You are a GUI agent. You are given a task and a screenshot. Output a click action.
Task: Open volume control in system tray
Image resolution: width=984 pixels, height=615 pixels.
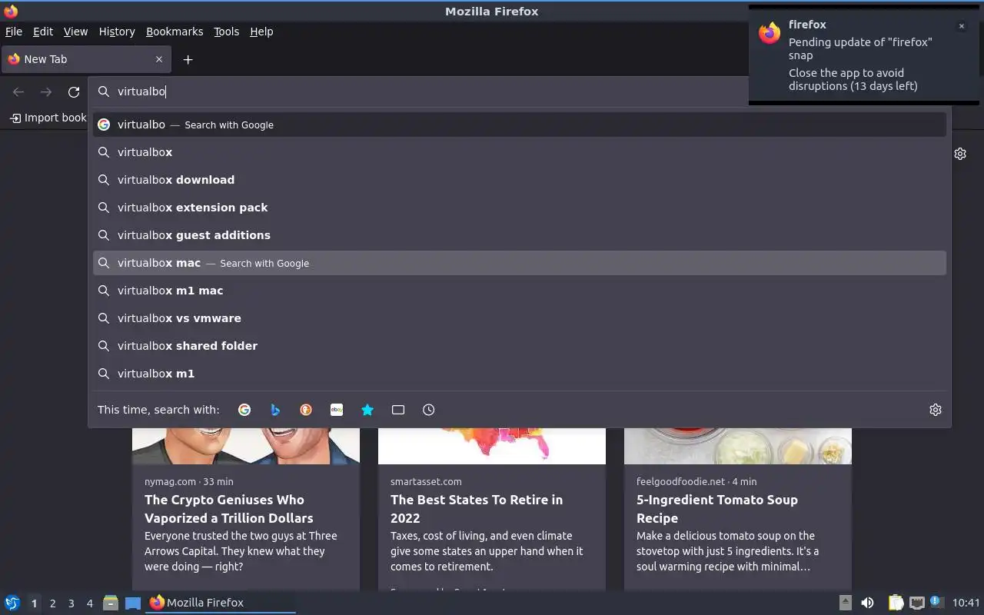click(867, 603)
